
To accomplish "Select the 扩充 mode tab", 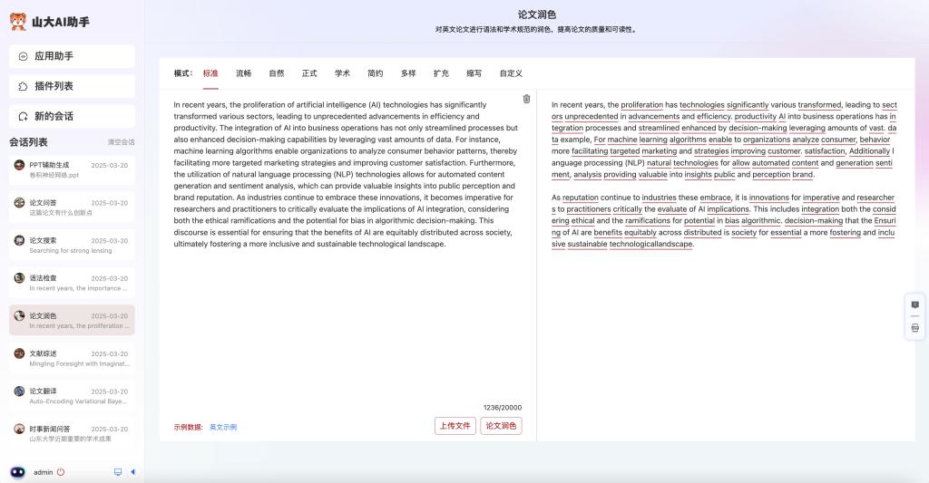I will (441, 73).
